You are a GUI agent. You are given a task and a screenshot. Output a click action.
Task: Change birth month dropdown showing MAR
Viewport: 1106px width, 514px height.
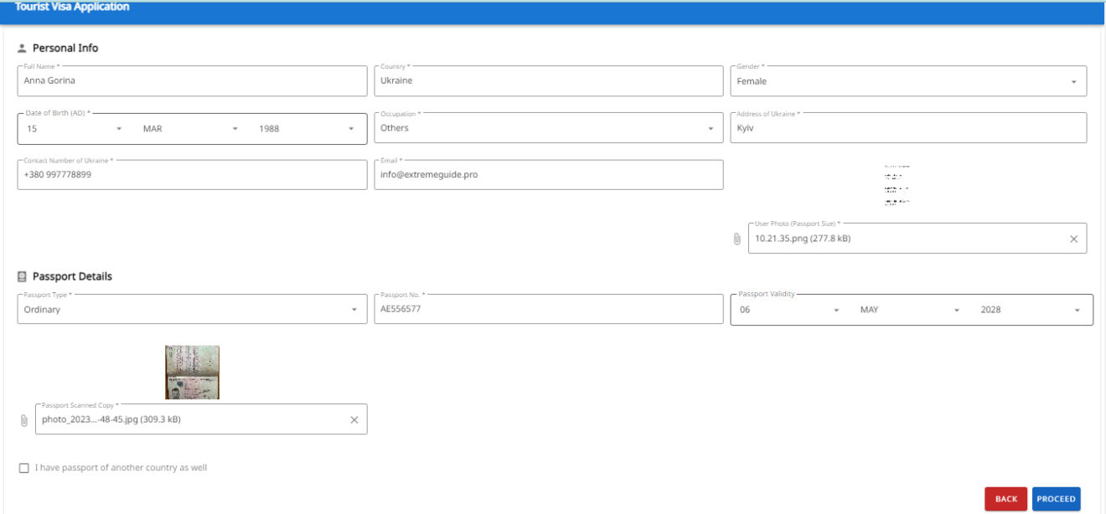click(191, 129)
